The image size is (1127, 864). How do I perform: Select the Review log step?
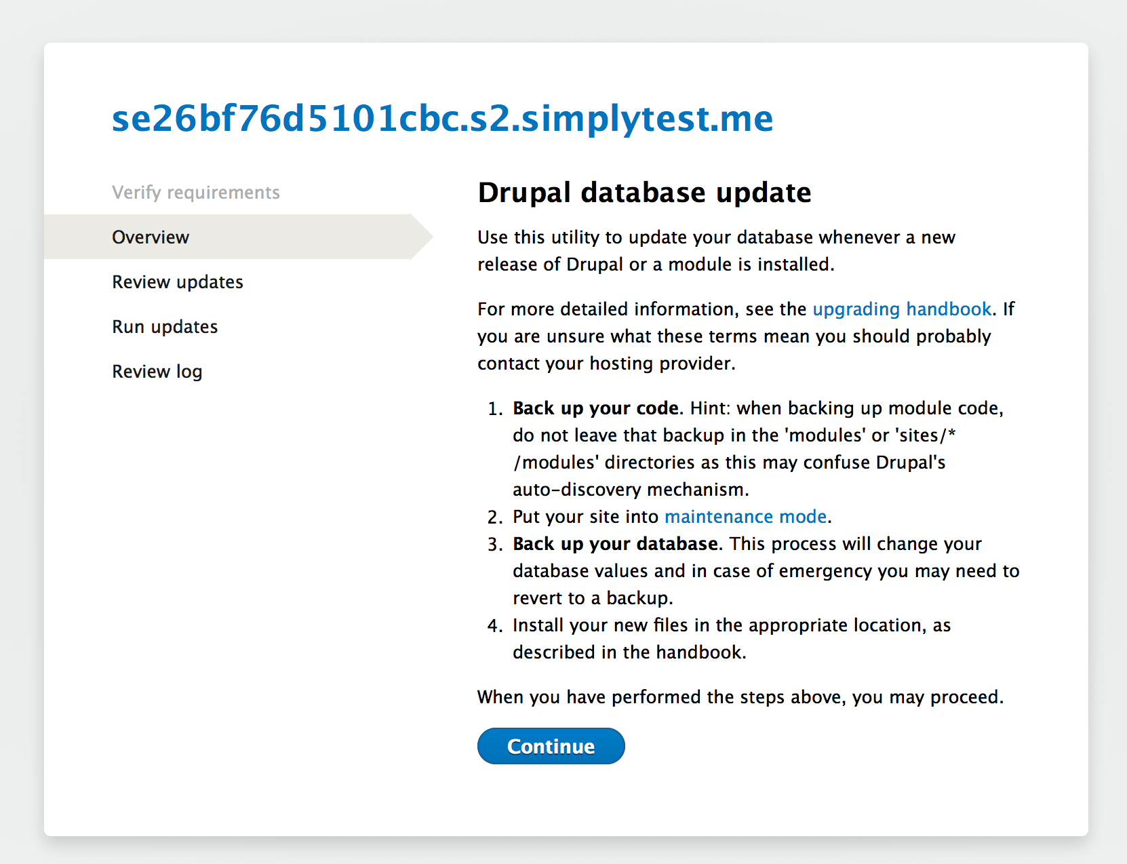pyautogui.click(x=157, y=372)
